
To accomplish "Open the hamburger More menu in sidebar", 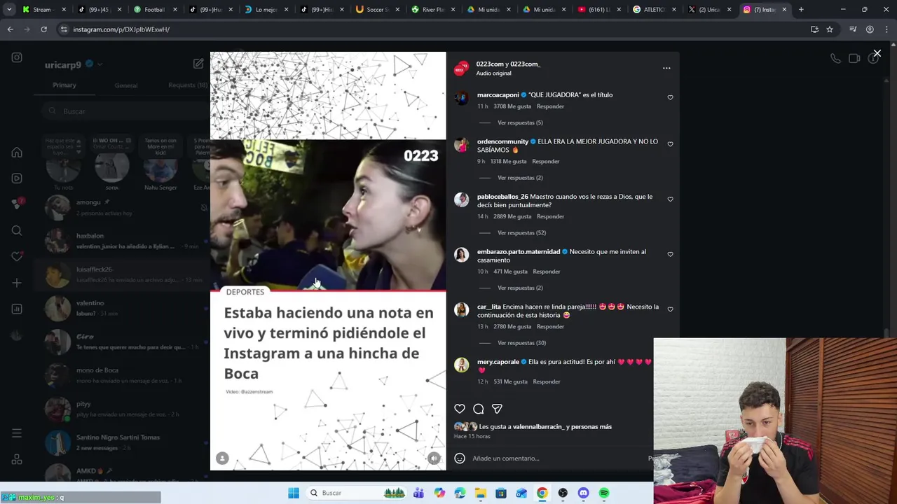I will [17, 433].
